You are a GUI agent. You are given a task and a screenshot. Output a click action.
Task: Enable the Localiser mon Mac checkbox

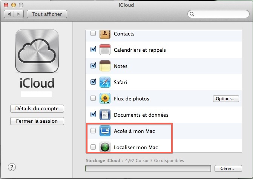click(93, 147)
